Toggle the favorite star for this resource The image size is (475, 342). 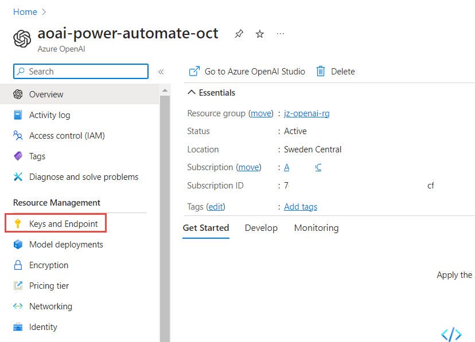coord(259,34)
